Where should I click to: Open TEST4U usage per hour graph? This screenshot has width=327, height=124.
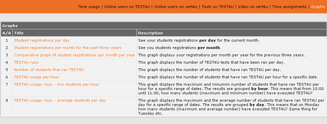click(36, 77)
